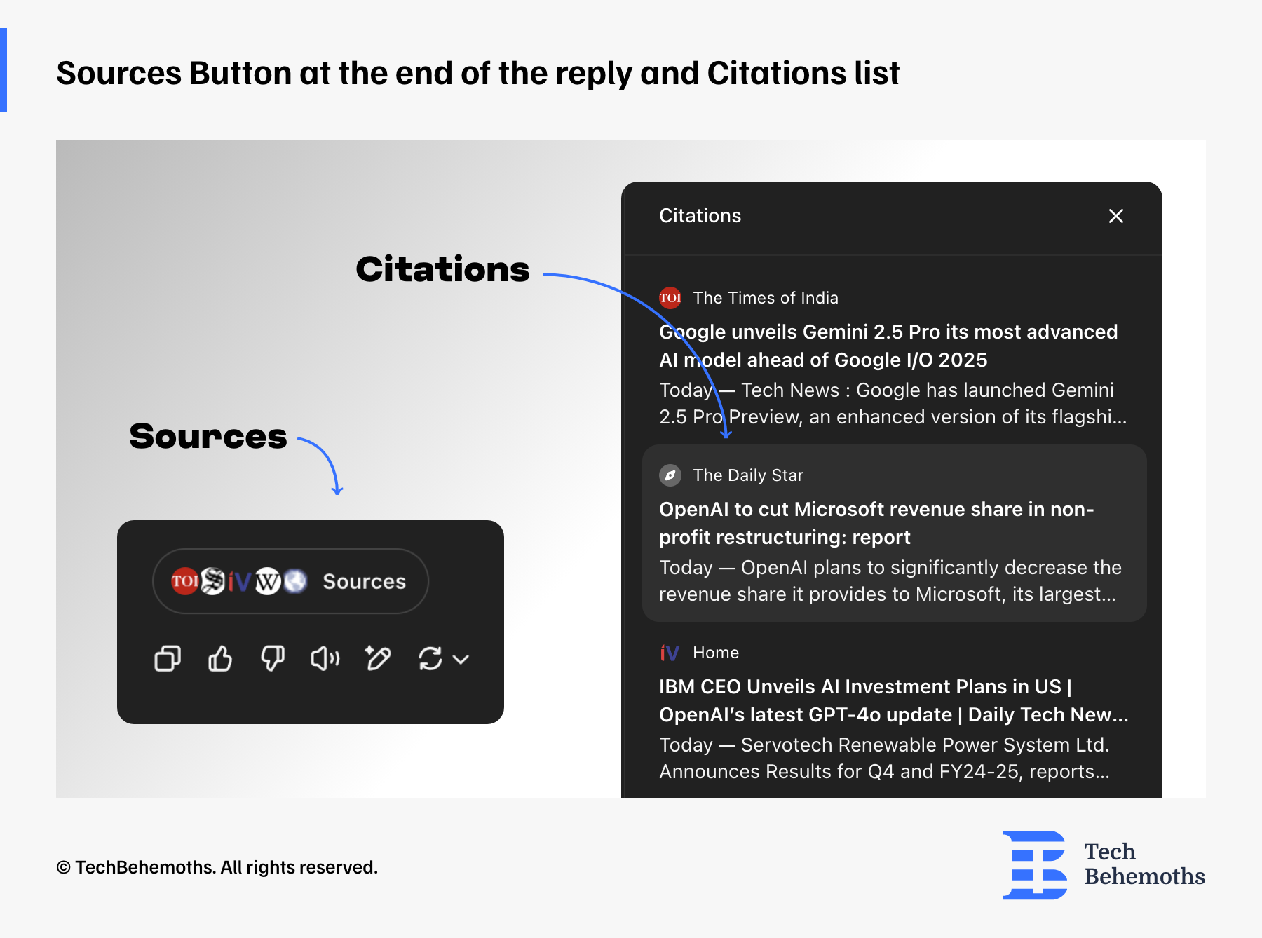Viewport: 1262px width, 938px height.
Task: Open the Sources button
Action: point(290,581)
